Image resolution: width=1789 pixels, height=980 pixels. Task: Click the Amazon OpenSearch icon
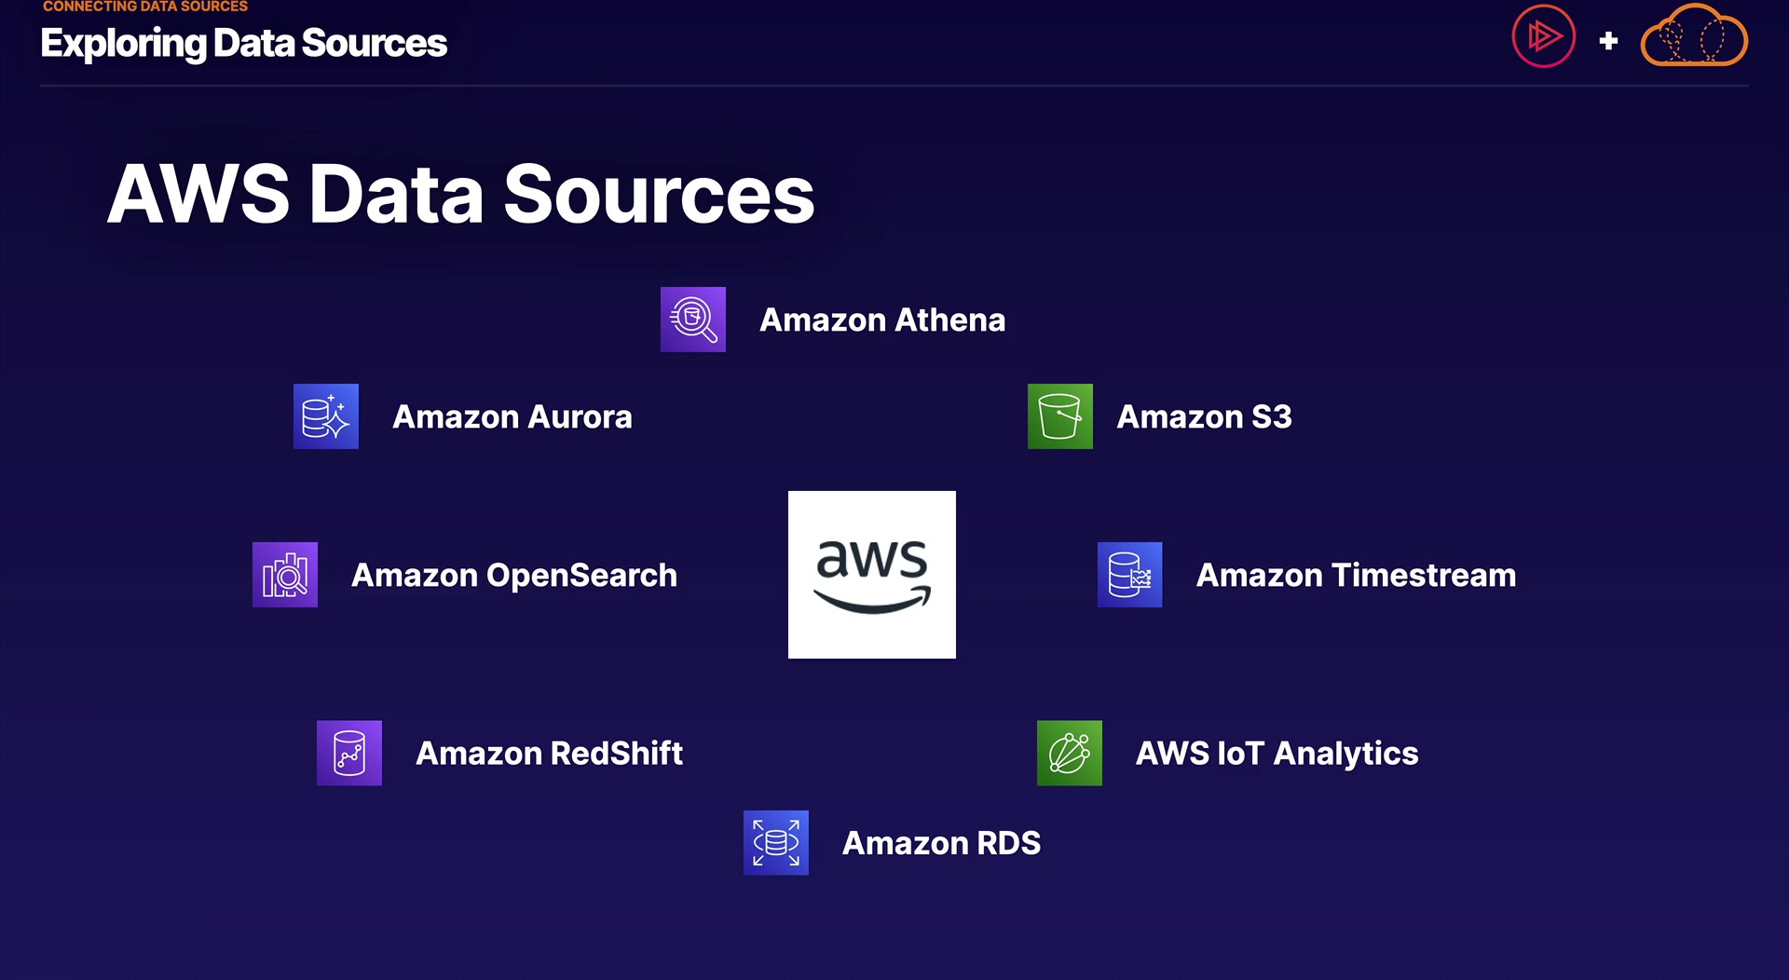[284, 575]
